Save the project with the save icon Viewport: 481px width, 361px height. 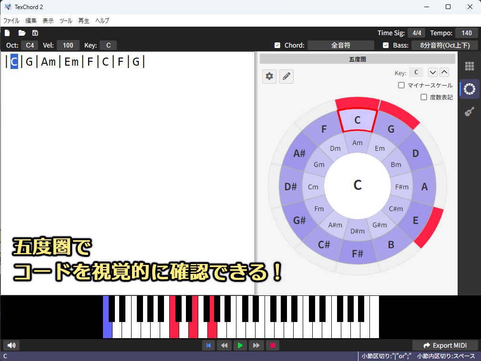click(35, 33)
